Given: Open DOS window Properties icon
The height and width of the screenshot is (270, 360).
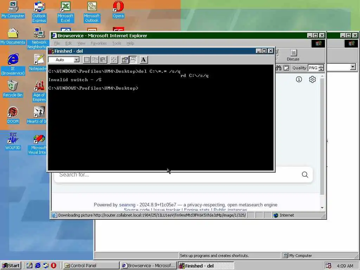Looking at the screenshot, I should pos(125,60).
